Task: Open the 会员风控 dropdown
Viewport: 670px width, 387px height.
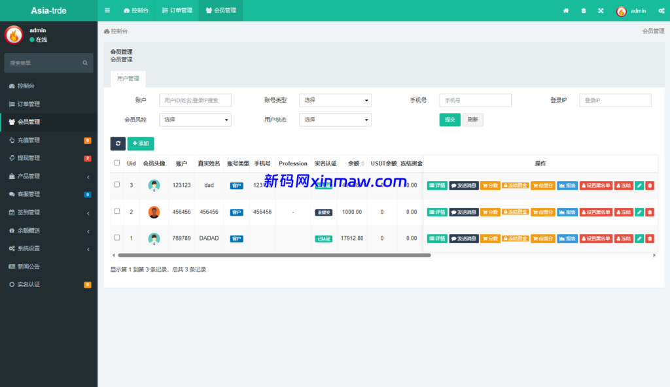Action: point(195,120)
